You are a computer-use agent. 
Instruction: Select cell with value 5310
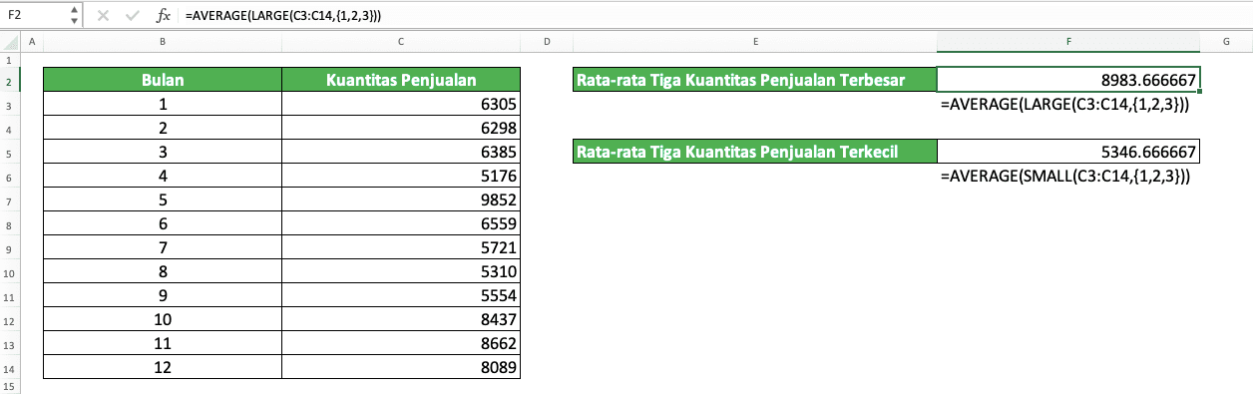(x=401, y=272)
